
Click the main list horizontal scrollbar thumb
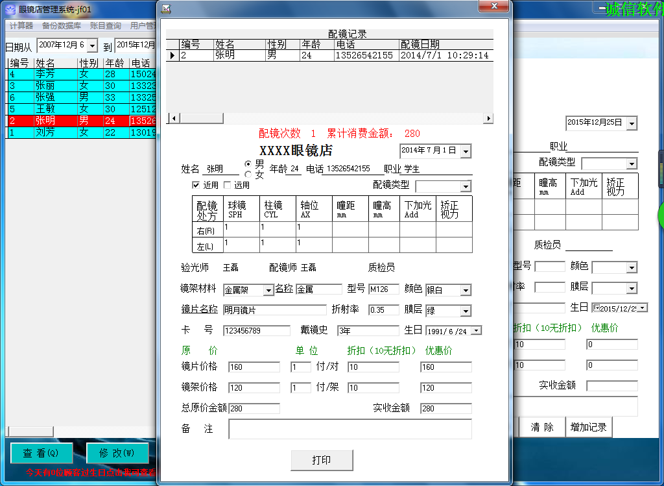(x=31, y=431)
